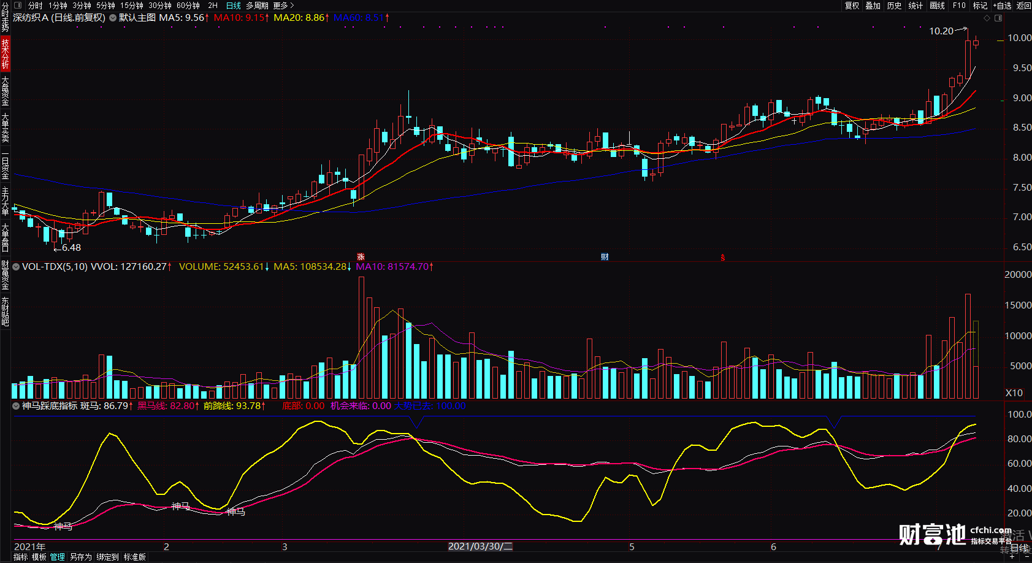This screenshot has width=1032, height=563.
Task: Click the MA5: 9.56 indicator label
Action: coord(184,18)
